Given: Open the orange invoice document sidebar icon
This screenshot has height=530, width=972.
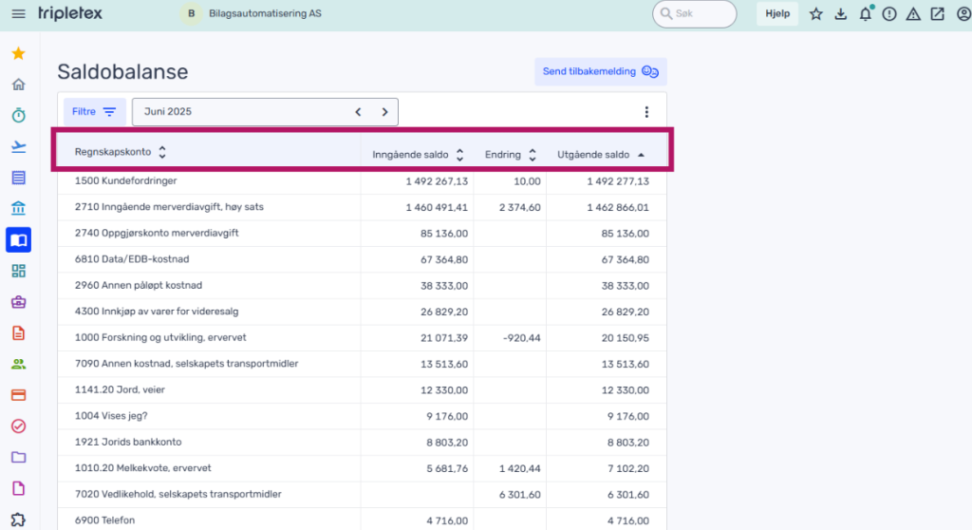Looking at the screenshot, I should [19, 333].
